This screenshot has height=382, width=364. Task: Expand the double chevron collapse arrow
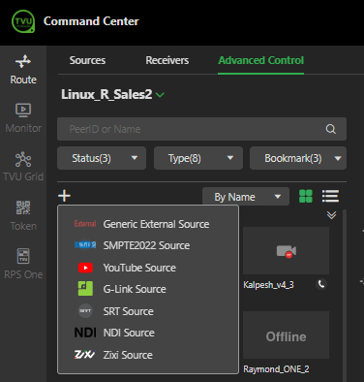click(331, 215)
